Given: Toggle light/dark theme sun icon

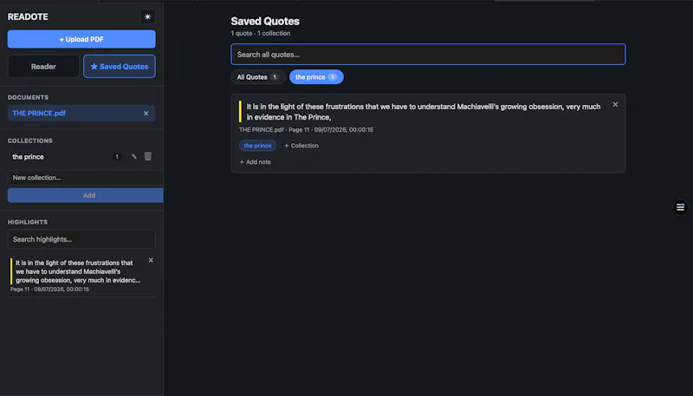Looking at the screenshot, I should [x=147, y=16].
